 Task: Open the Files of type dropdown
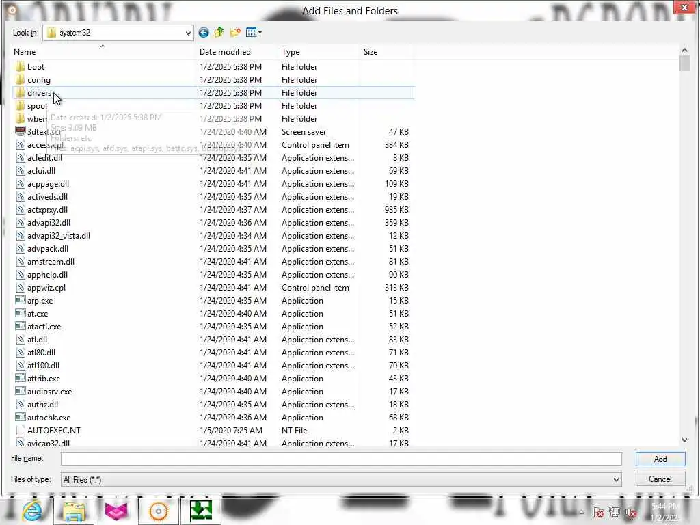pyautogui.click(x=342, y=479)
